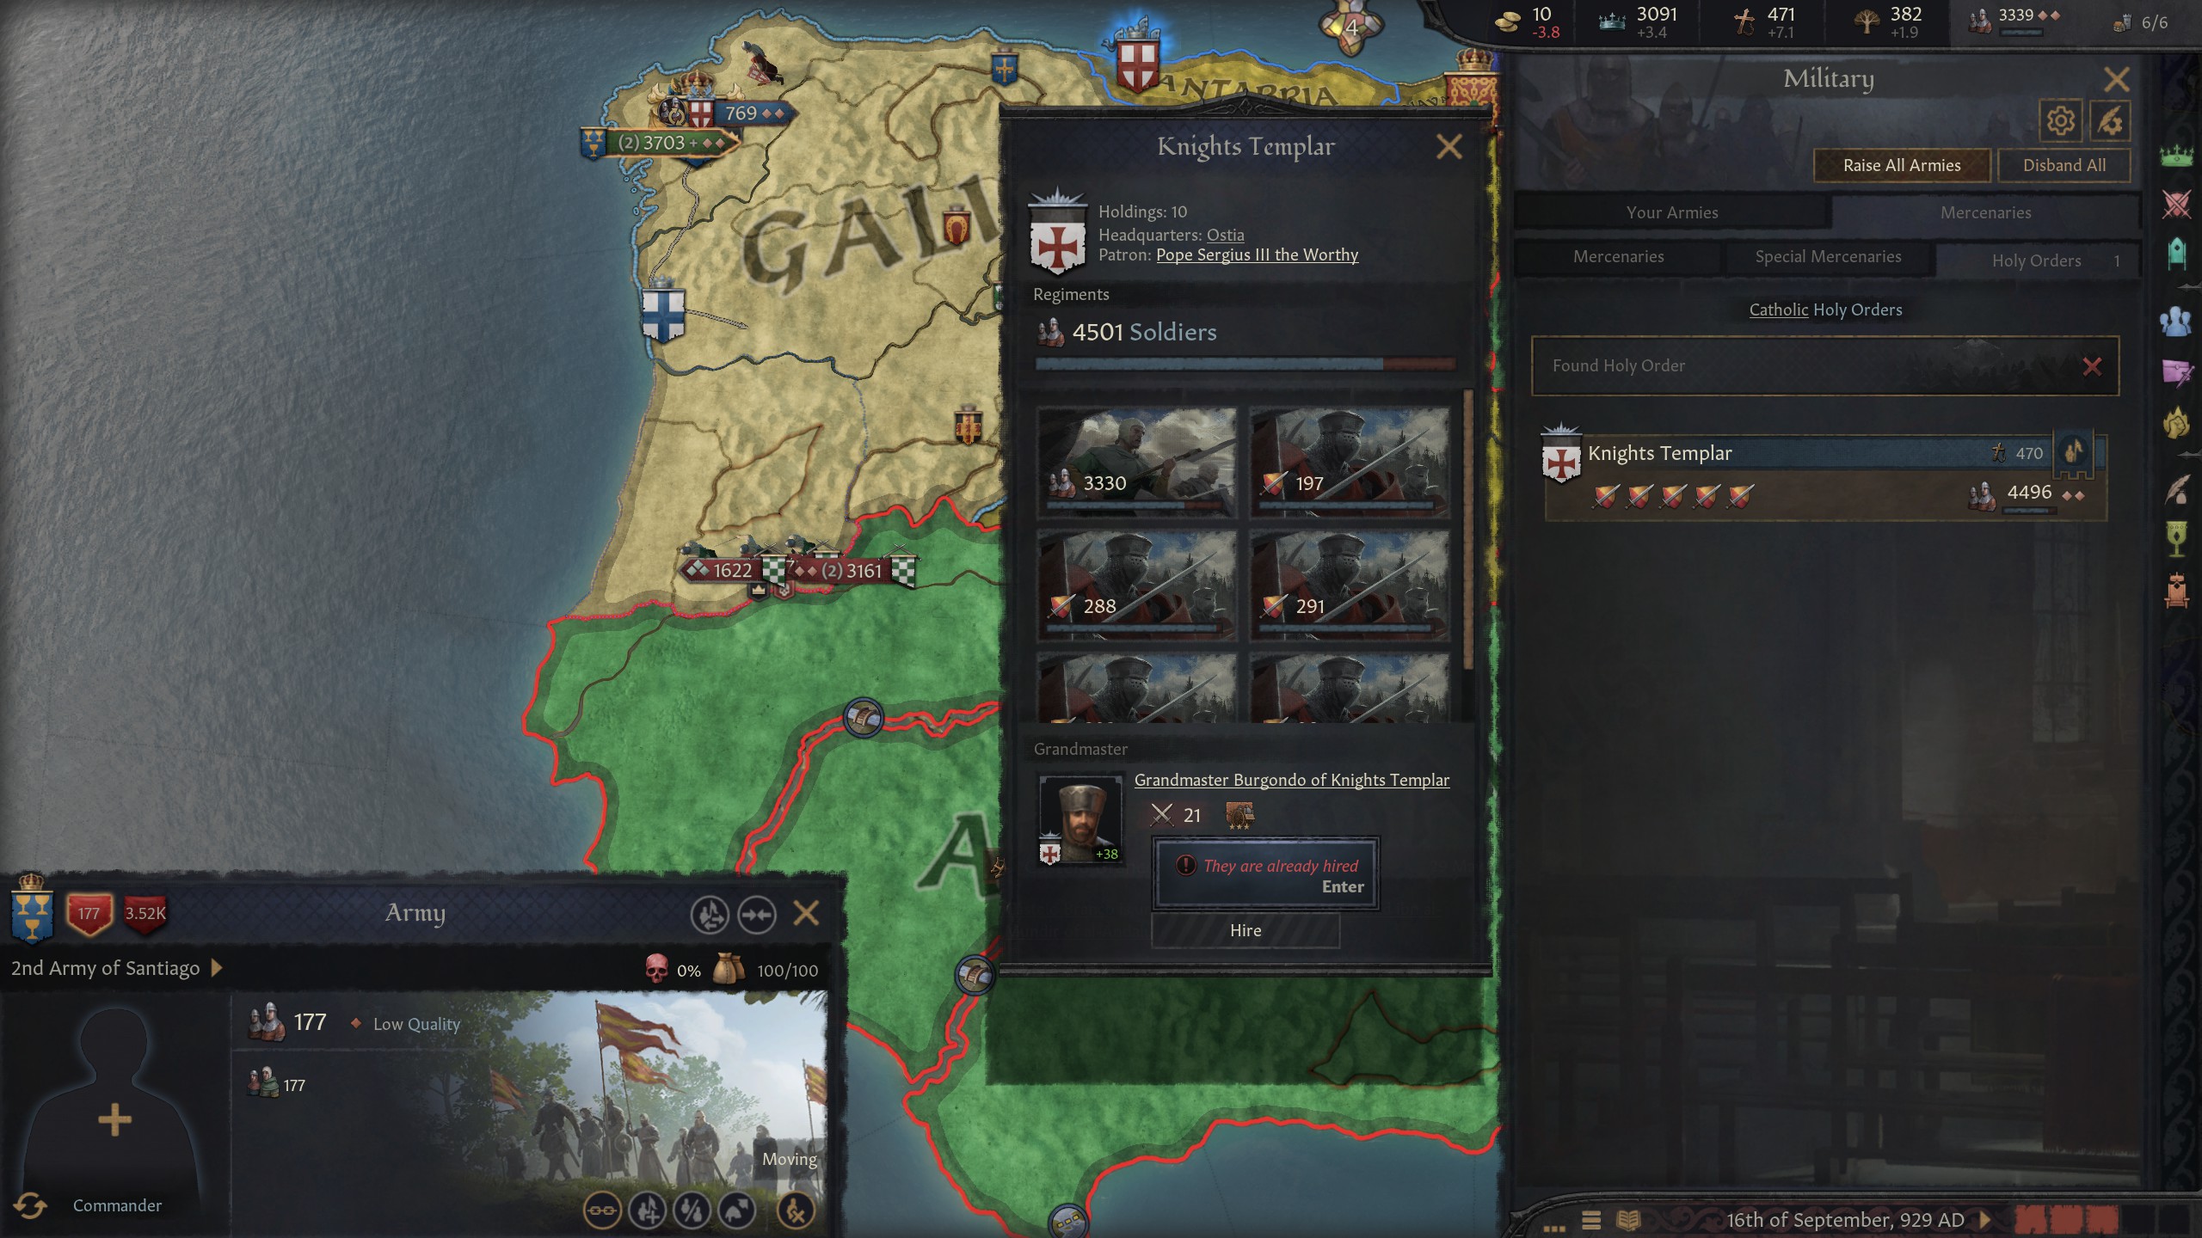The image size is (2202, 1238).
Task: Click the Raise All Armies button
Action: tap(1902, 165)
